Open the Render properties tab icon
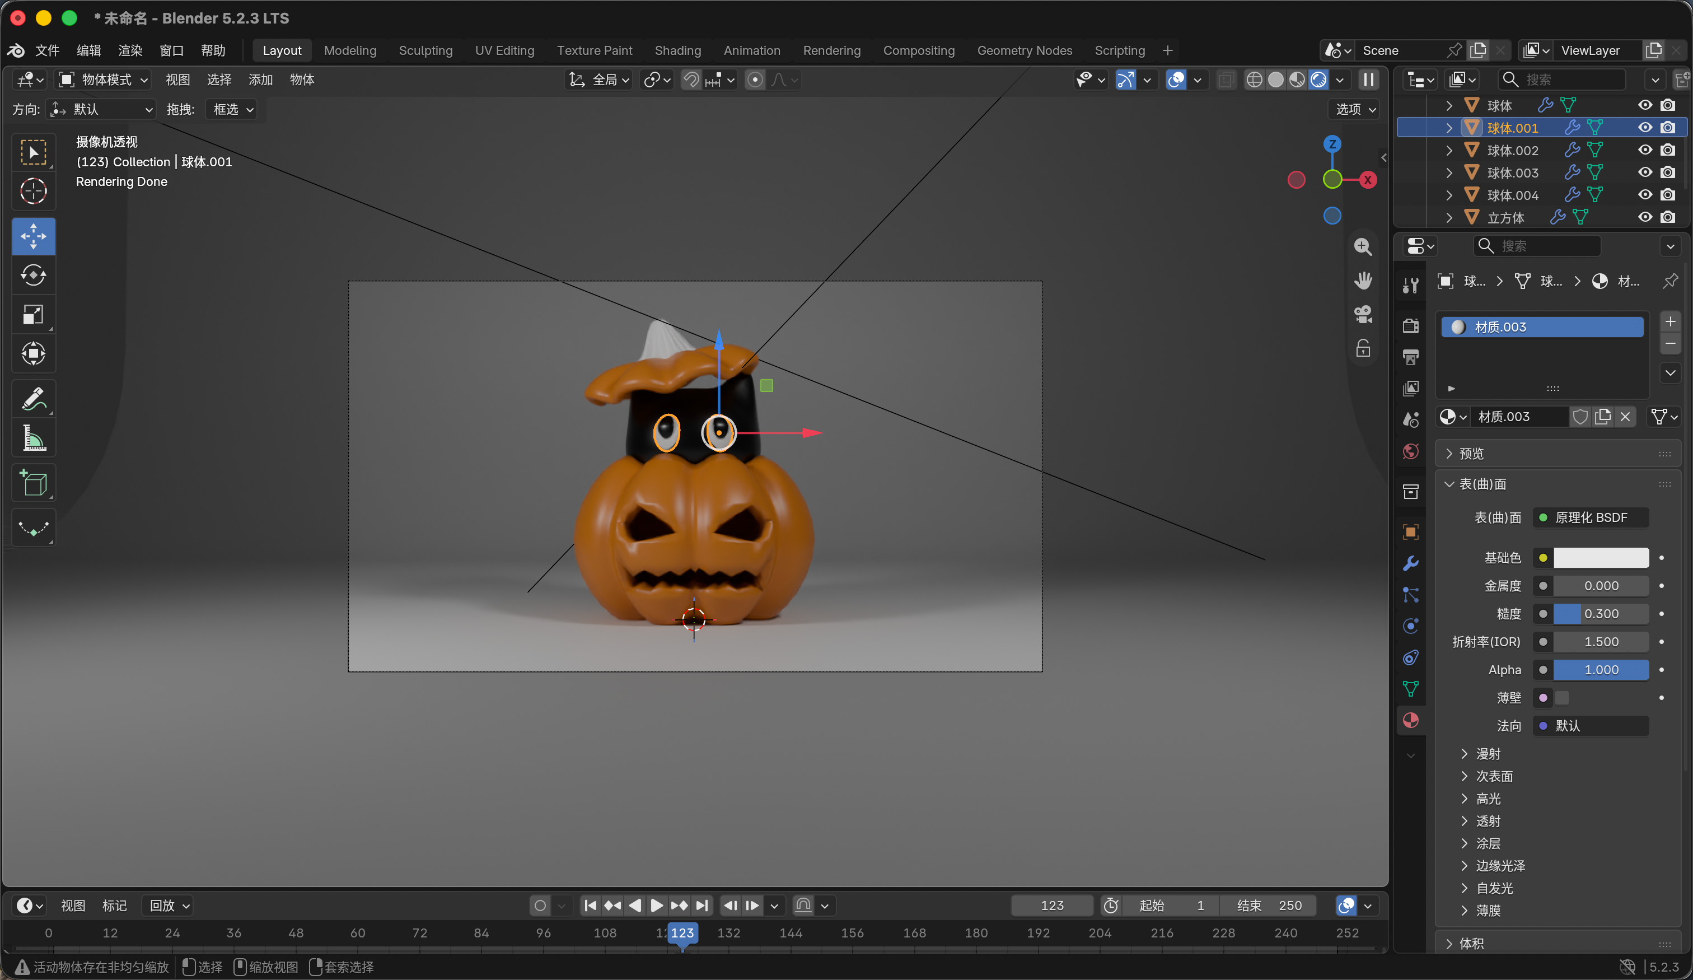The height and width of the screenshot is (980, 1693). pos(1410,326)
